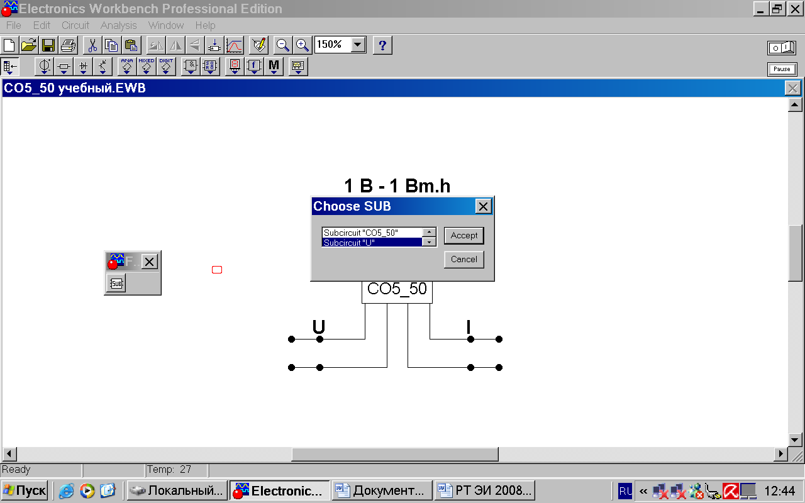Viewport: 805px width, 503px height.
Task: Print the circuit
Action: [69, 45]
